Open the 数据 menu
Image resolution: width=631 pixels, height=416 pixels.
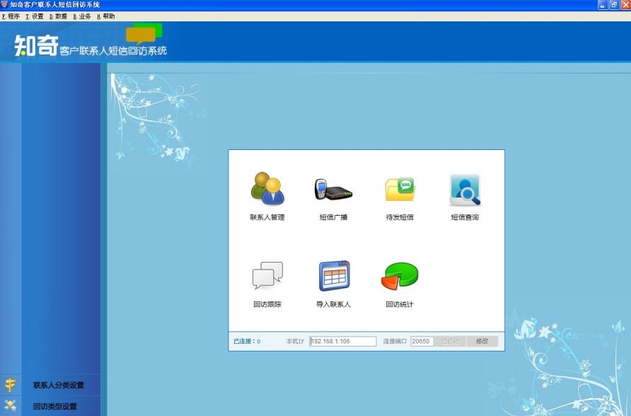click(58, 16)
